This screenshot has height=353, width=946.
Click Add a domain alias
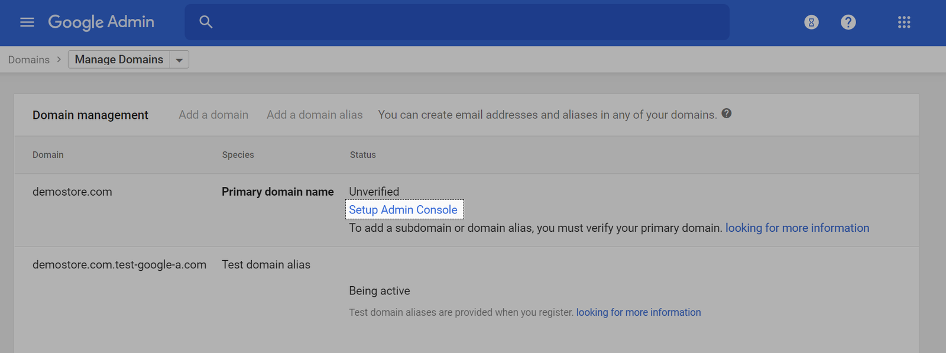click(315, 115)
